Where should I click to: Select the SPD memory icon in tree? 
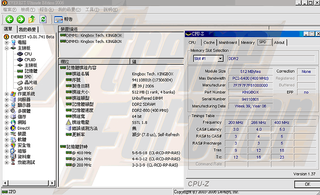[20, 77]
